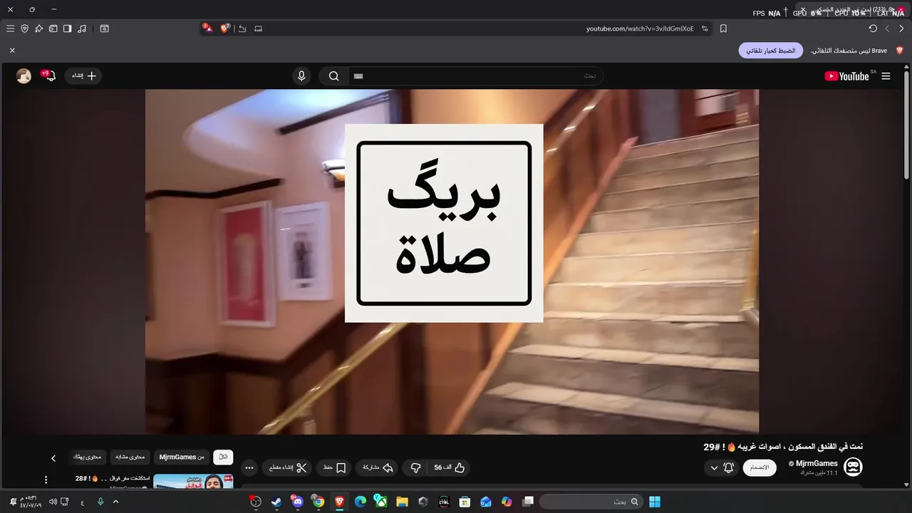Show hidden system tray icons
912x513 pixels.
point(115,502)
